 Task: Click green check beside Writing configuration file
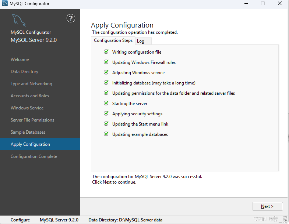(106, 52)
